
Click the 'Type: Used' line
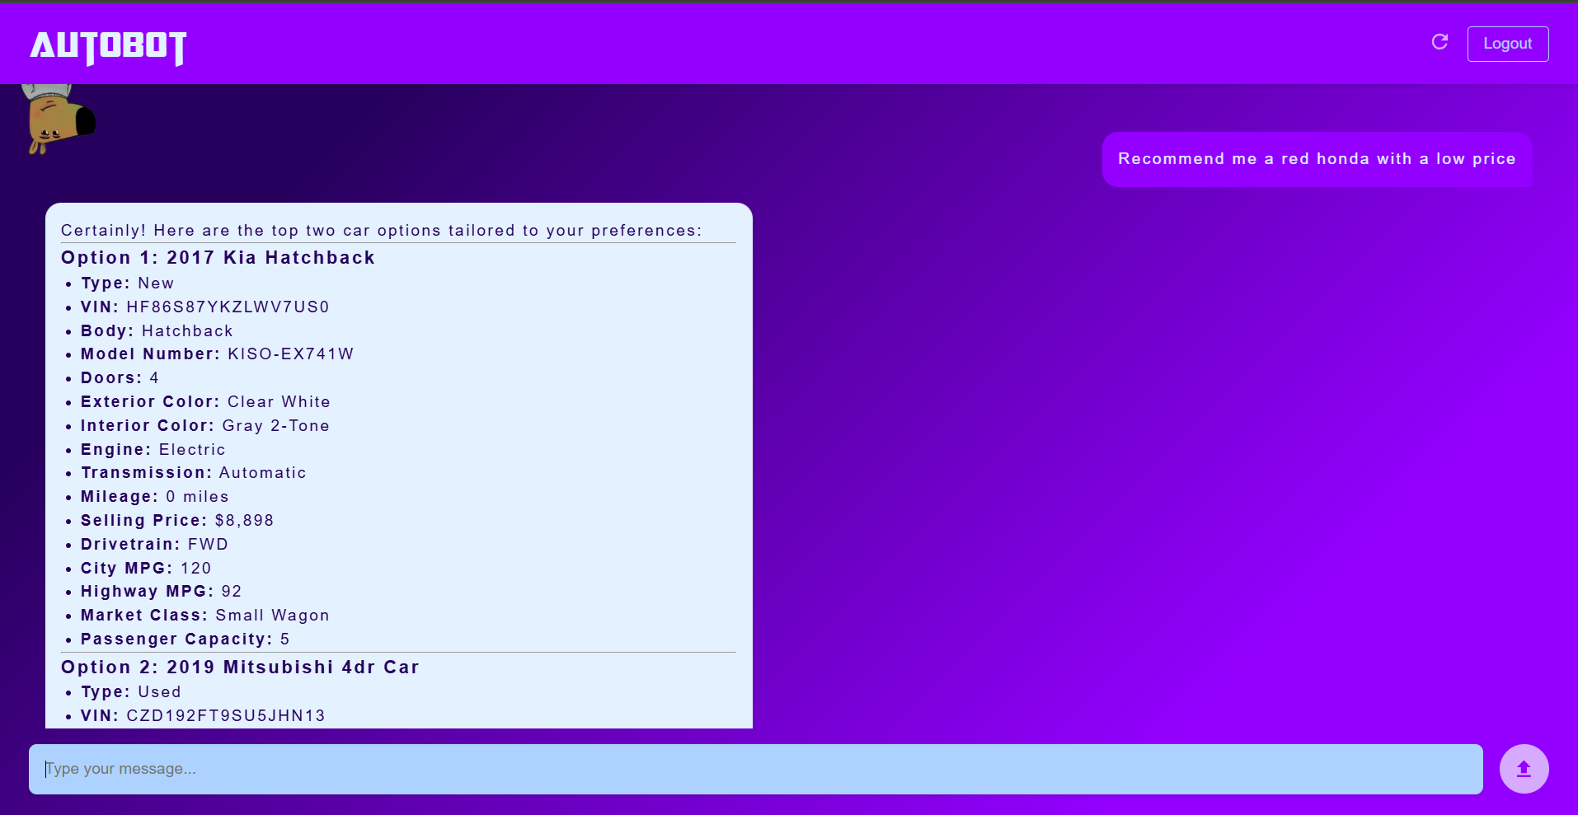[130, 692]
